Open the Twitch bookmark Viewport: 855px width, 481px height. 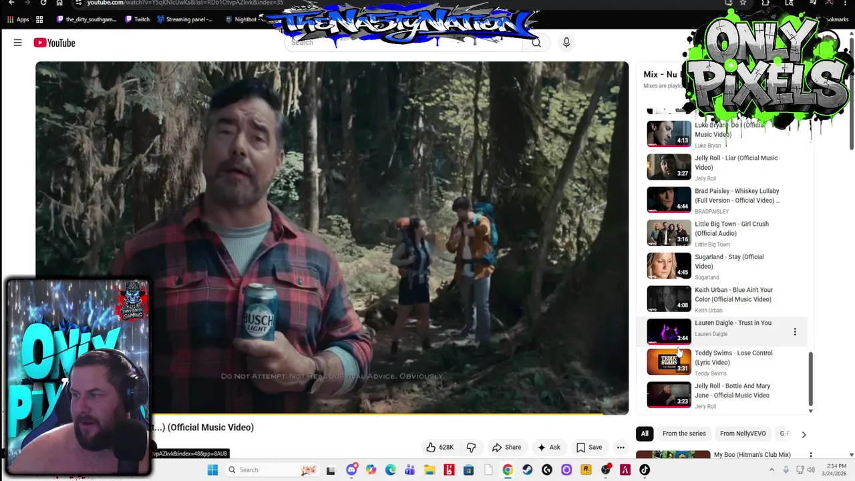point(137,19)
